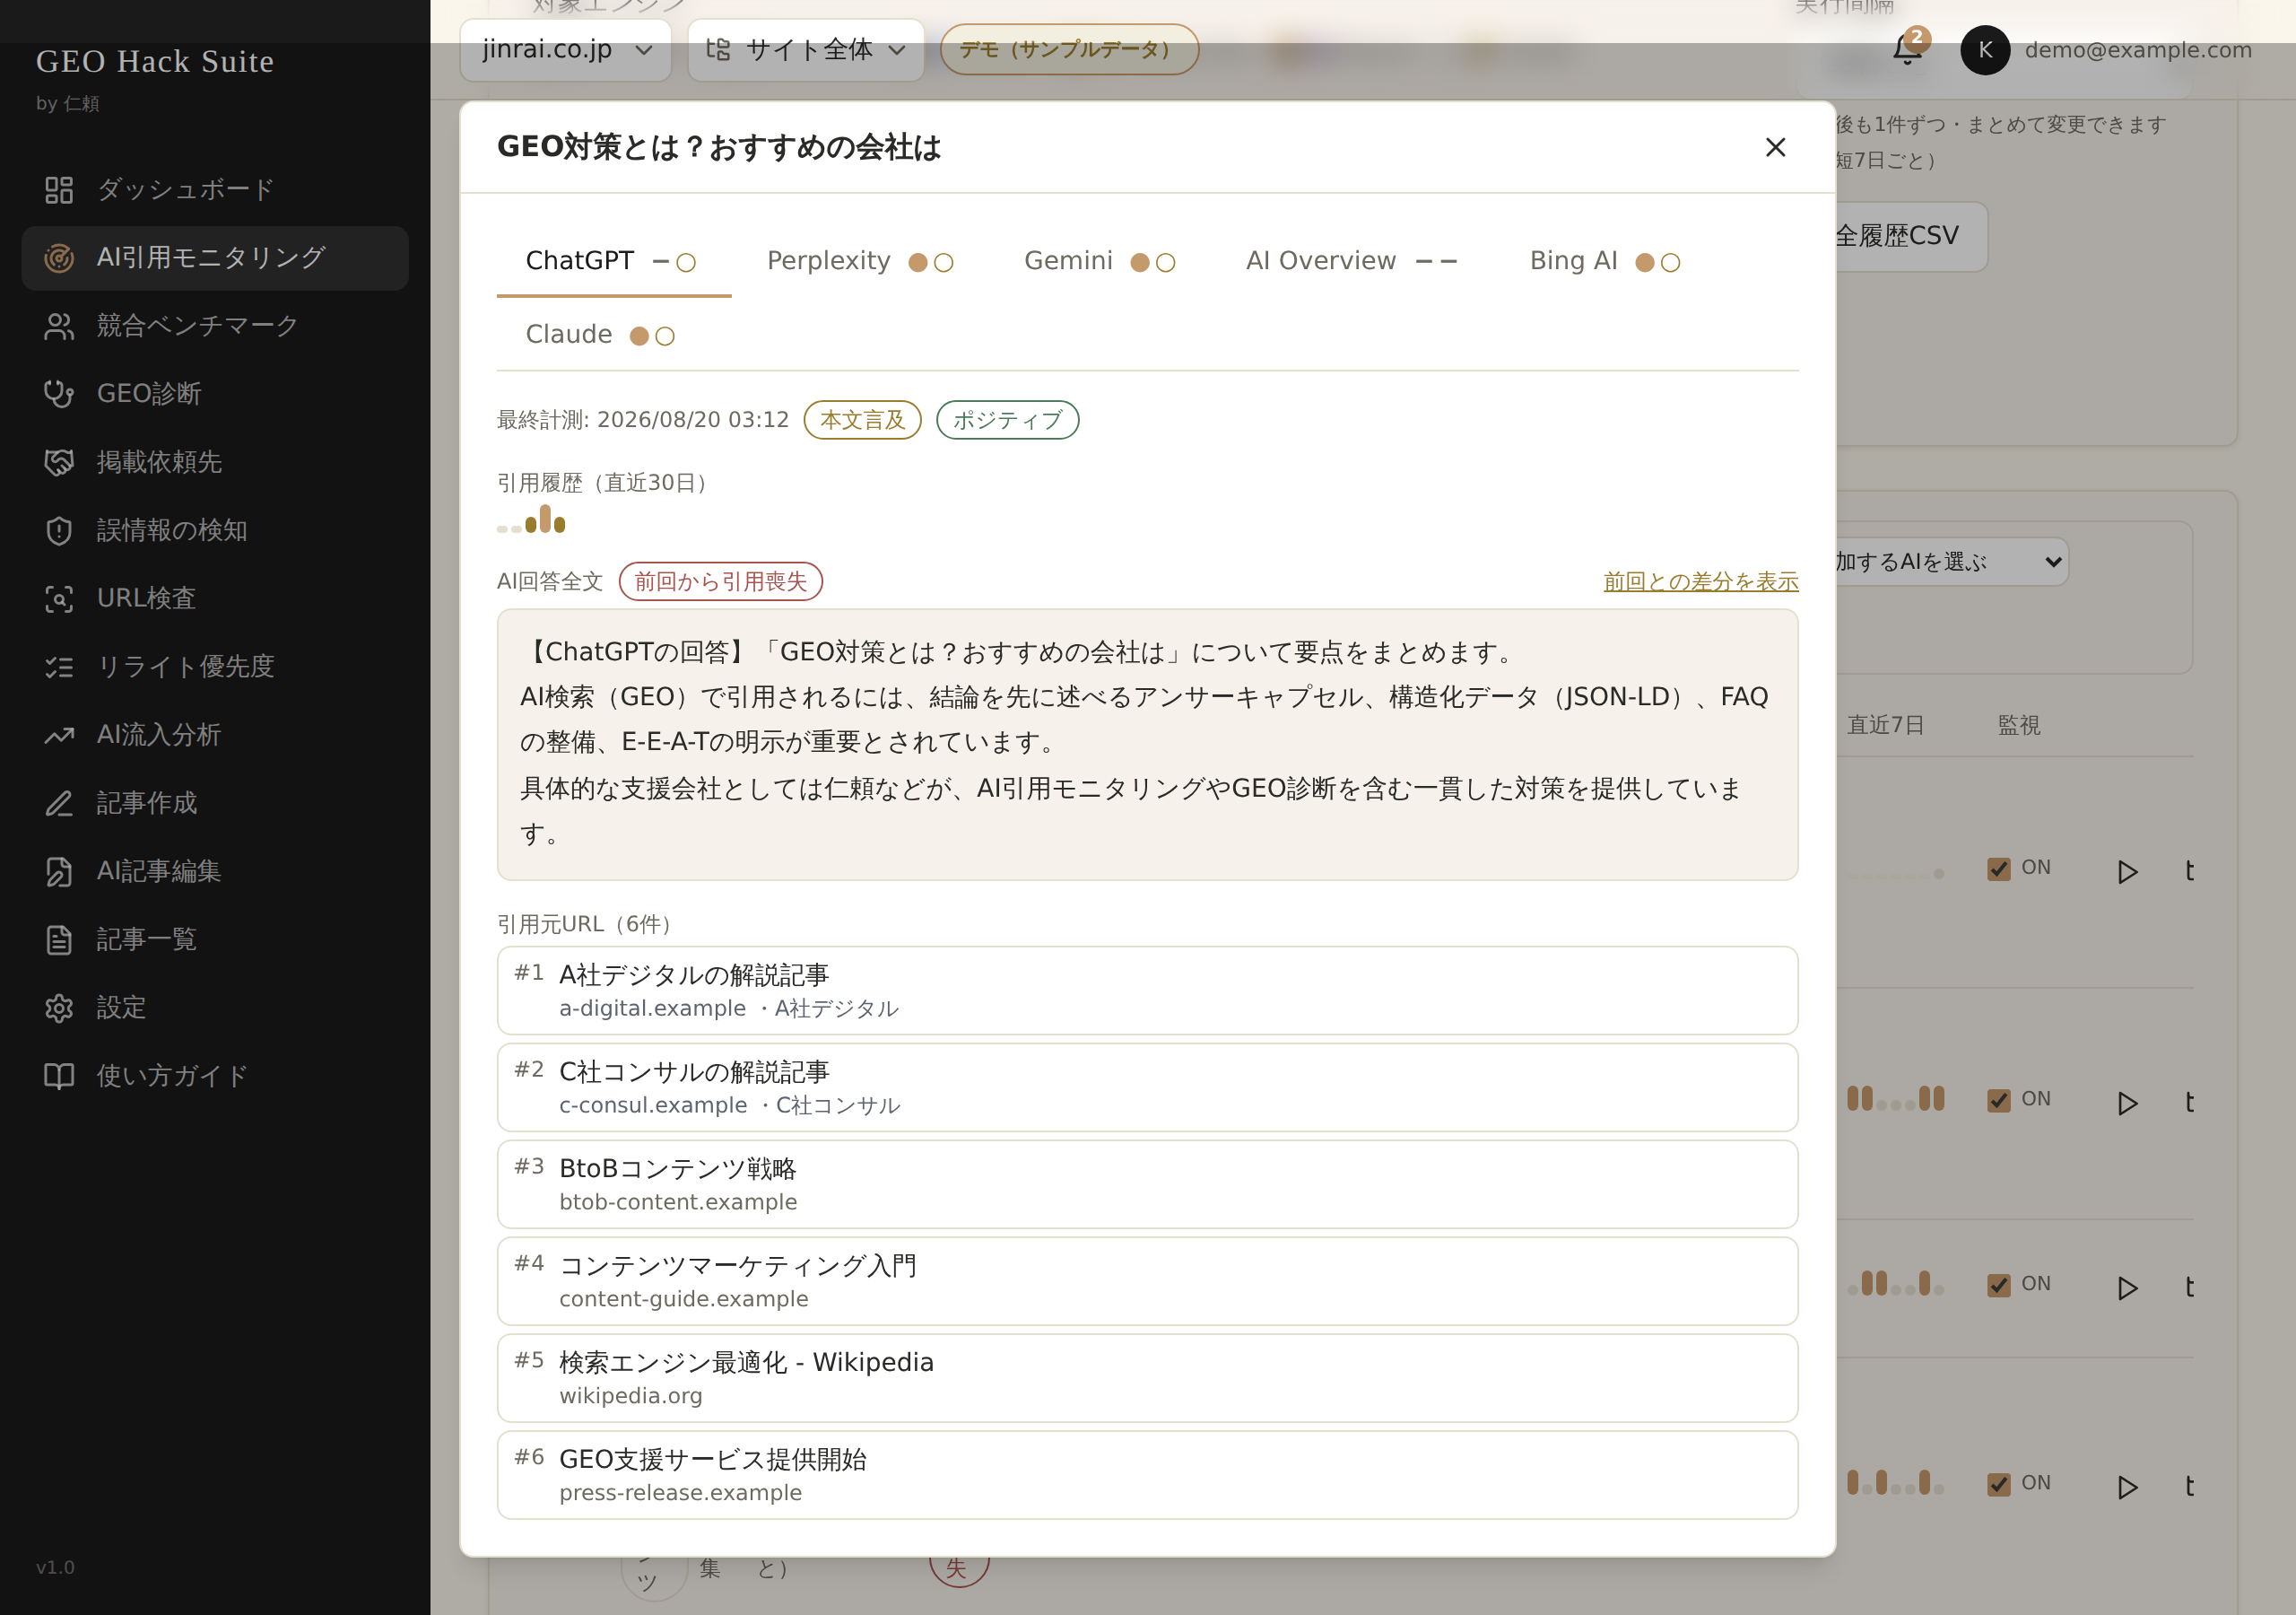
Task: Open #3 BtoBコンテンツ戦略 source
Action: point(1147,1184)
